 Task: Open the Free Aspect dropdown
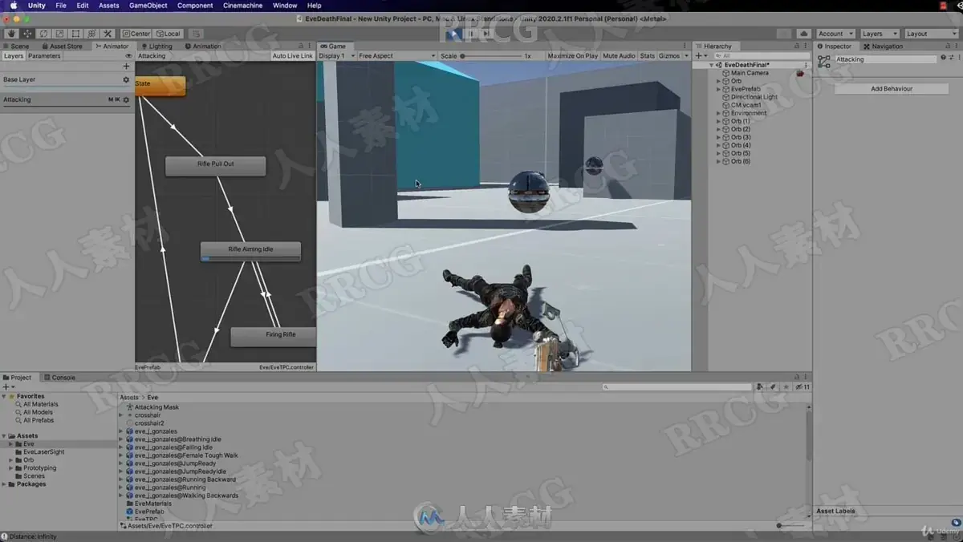tap(396, 56)
